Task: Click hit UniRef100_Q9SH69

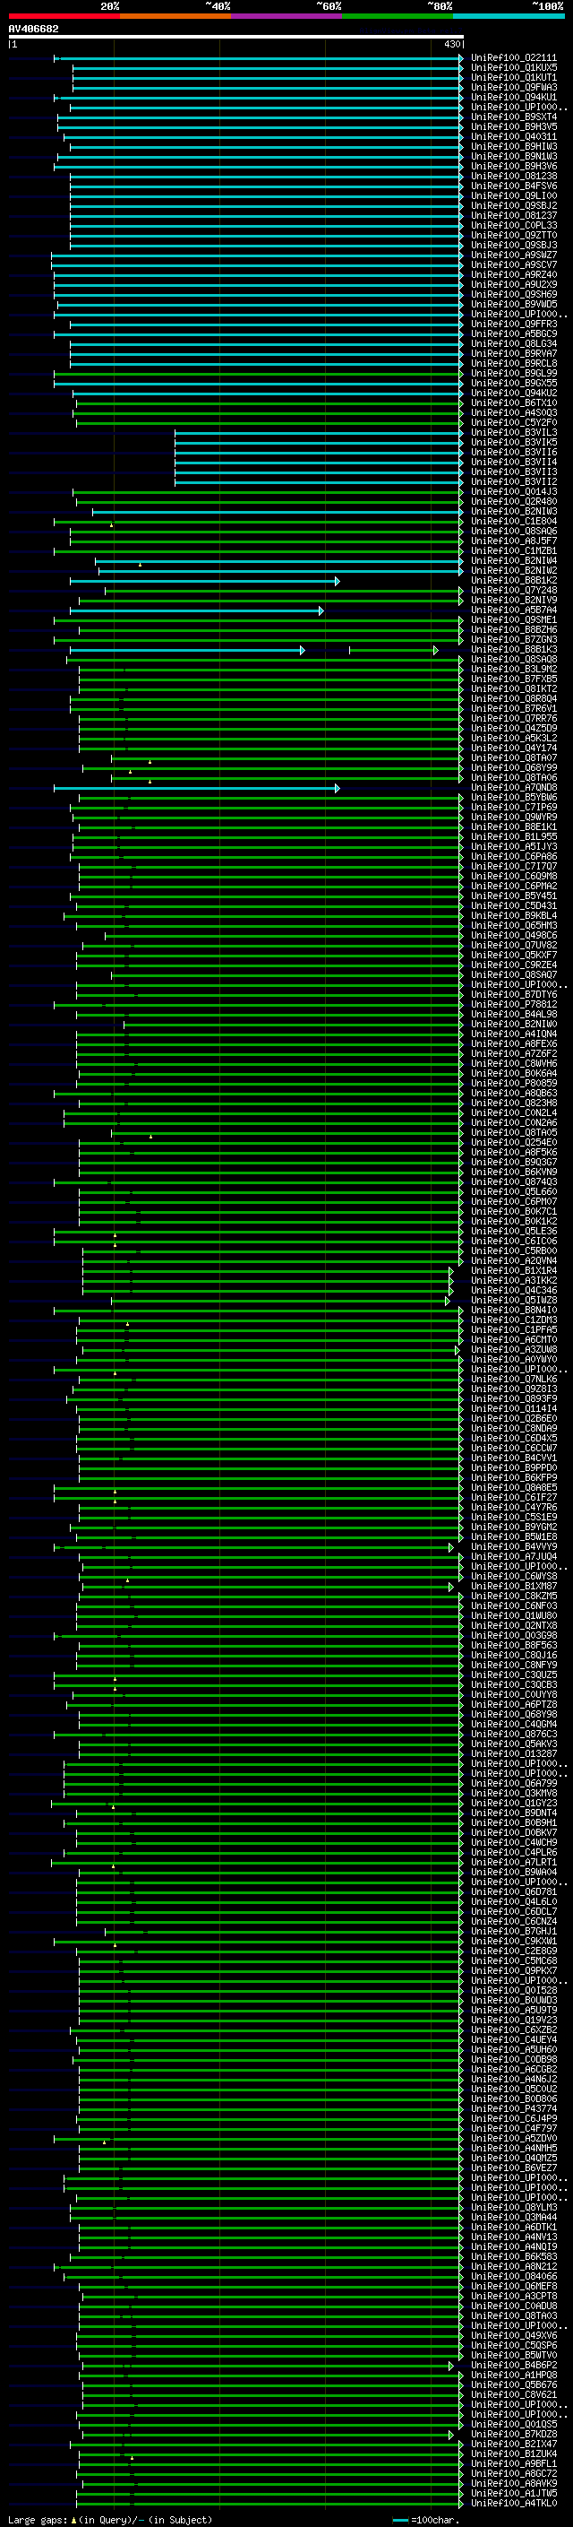Action: (x=514, y=294)
